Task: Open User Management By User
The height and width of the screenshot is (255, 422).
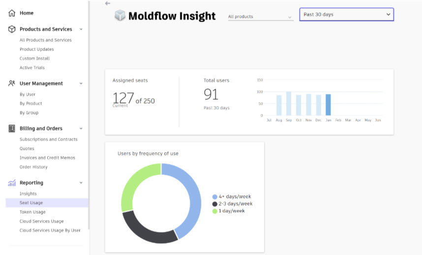Action: pos(28,94)
